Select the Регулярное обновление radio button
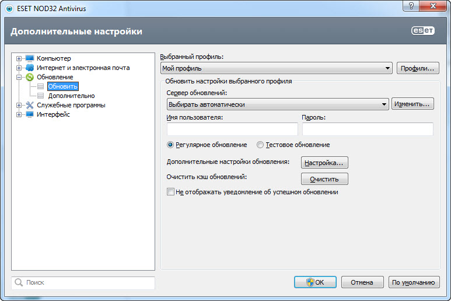Image resolution: width=451 pixels, height=301 pixels. [170, 145]
